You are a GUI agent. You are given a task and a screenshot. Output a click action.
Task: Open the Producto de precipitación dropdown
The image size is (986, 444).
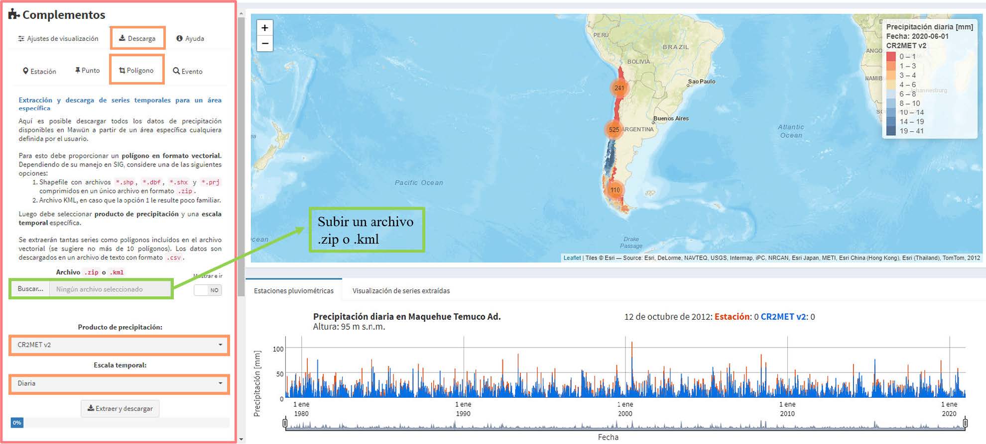pyautogui.click(x=119, y=345)
